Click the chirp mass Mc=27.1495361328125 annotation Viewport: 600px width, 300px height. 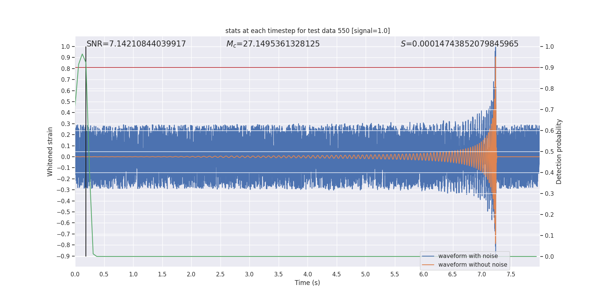click(x=273, y=44)
